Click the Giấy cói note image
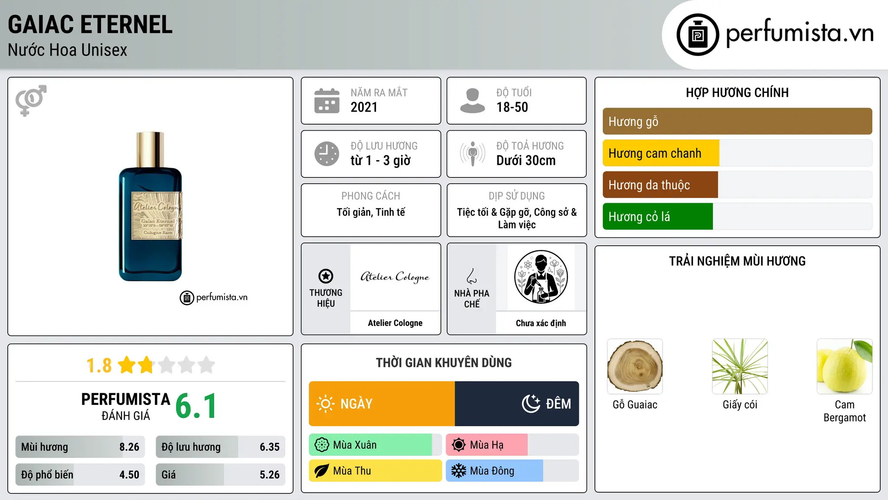888x500 pixels. tap(740, 366)
